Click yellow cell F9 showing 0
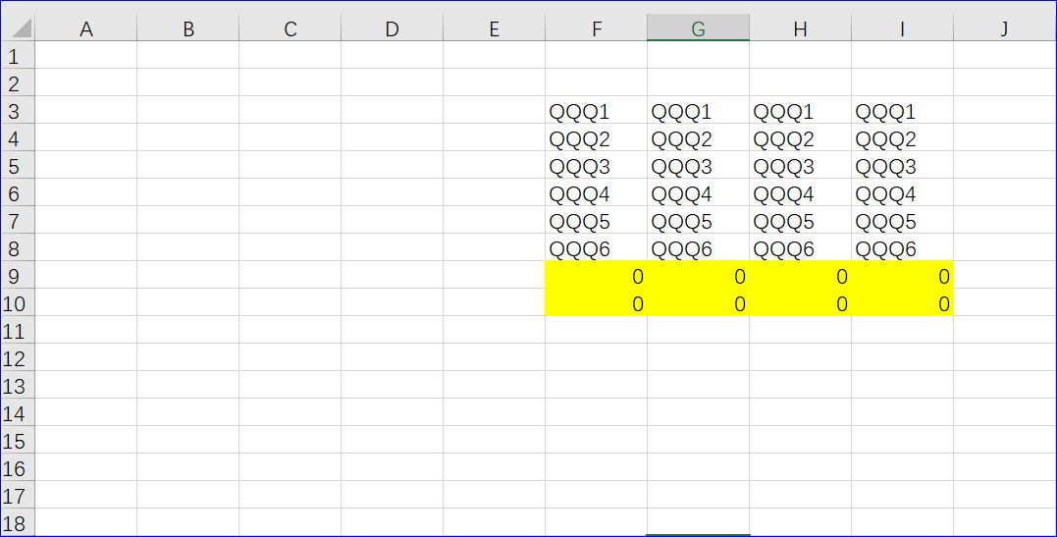The width and height of the screenshot is (1057, 537). (x=596, y=275)
